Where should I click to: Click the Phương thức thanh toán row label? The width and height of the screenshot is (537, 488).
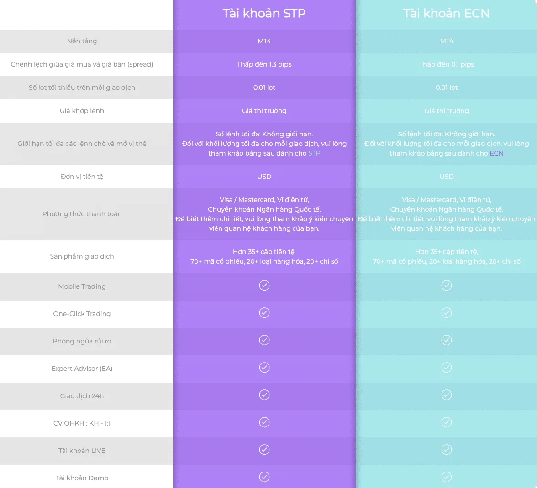tap(82, 214)
